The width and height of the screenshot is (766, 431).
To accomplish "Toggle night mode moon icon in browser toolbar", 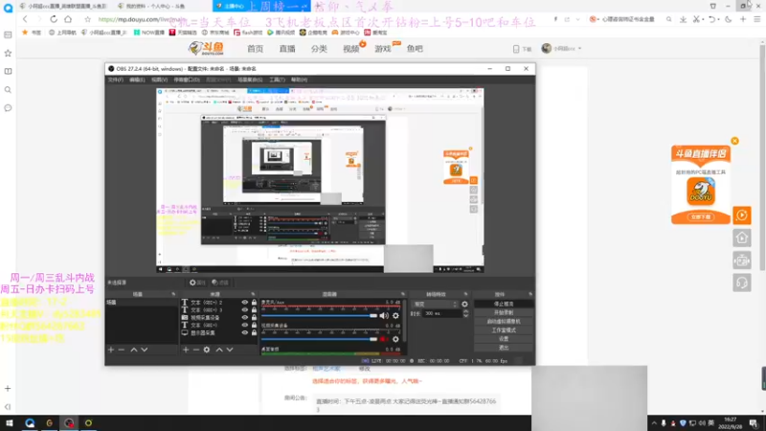I will pos(729,19).
